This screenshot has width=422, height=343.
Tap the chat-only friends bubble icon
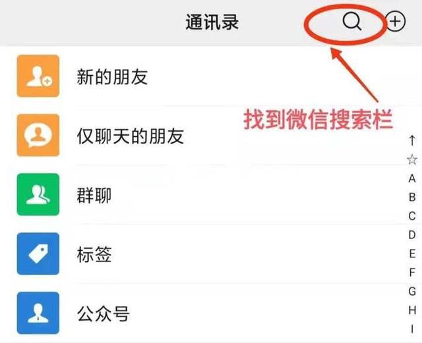point(38,135)
